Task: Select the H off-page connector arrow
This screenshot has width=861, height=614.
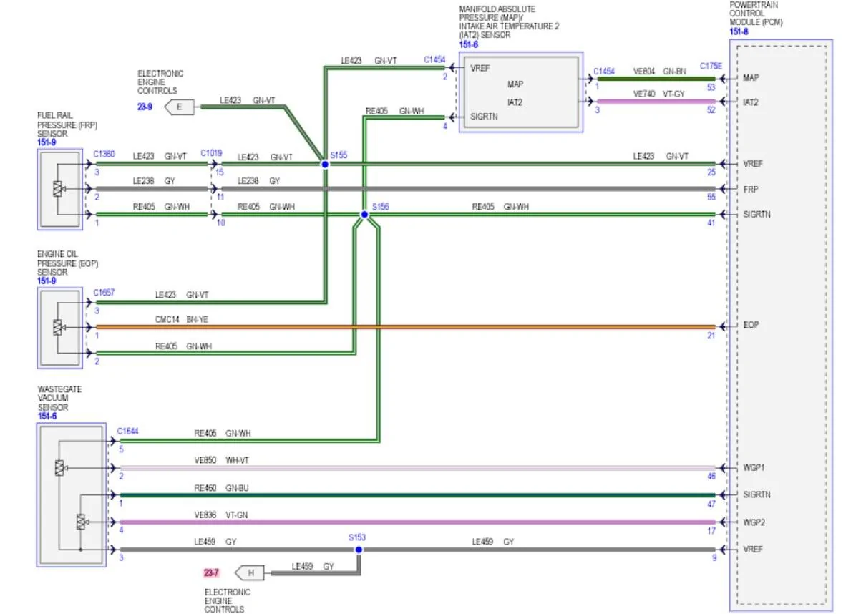Action: pyautogui.click(x=250, y=572)
